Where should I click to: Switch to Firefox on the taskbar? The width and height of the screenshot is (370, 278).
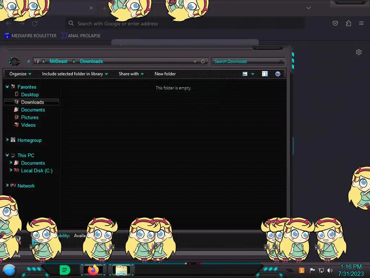[93, 270]
